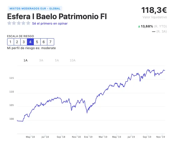
Task: Switch chart to 3A period
Action: click(x=41, y=60)
